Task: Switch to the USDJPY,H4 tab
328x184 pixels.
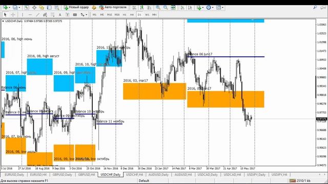Action: click(279, 175)
